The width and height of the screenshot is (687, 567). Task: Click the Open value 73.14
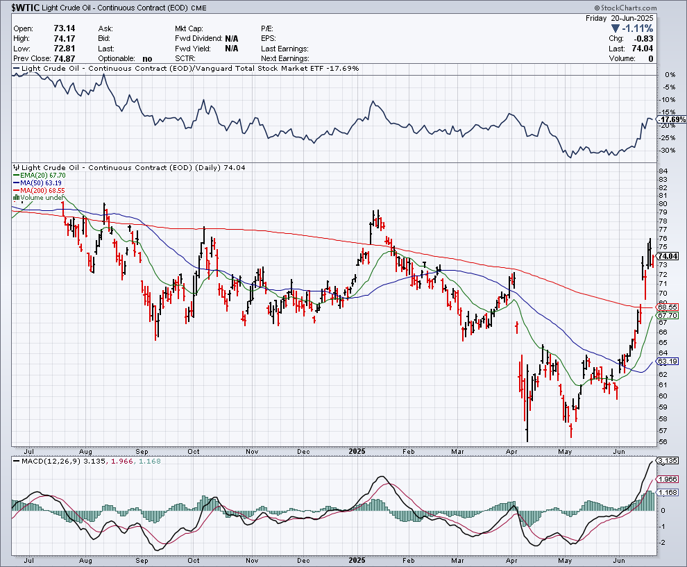point(65,28)
